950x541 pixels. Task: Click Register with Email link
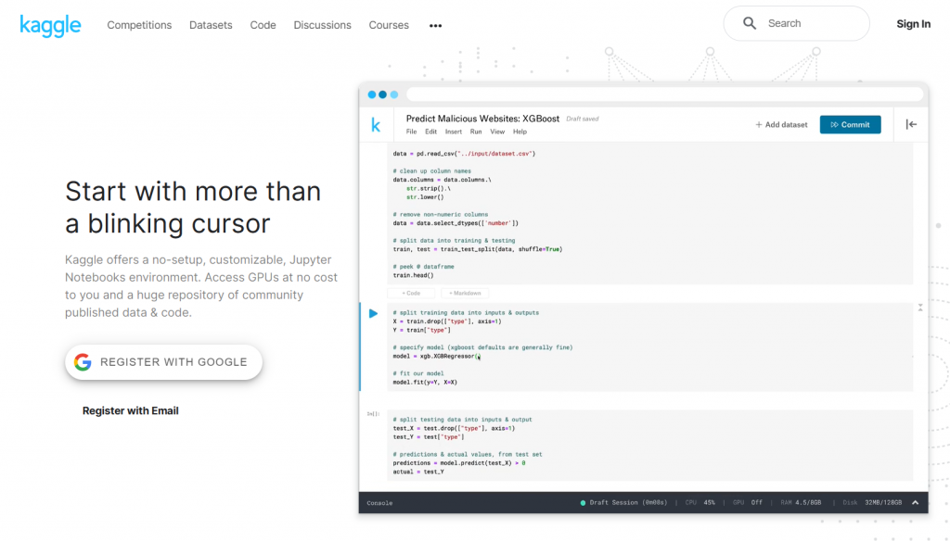[x=130, y=411]
